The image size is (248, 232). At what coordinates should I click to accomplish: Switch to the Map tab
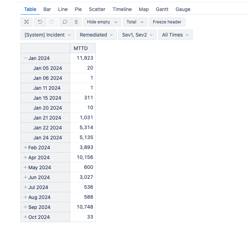point(144,9)
